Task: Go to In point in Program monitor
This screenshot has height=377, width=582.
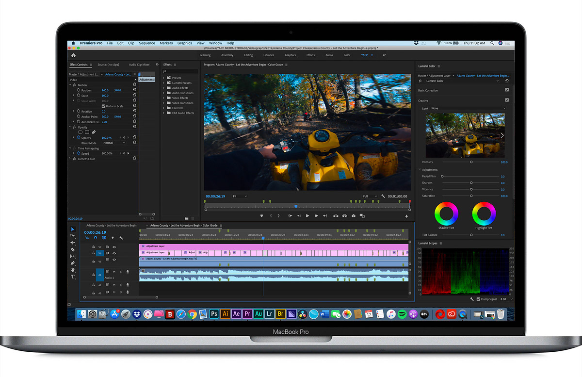Action: (290, 216)
